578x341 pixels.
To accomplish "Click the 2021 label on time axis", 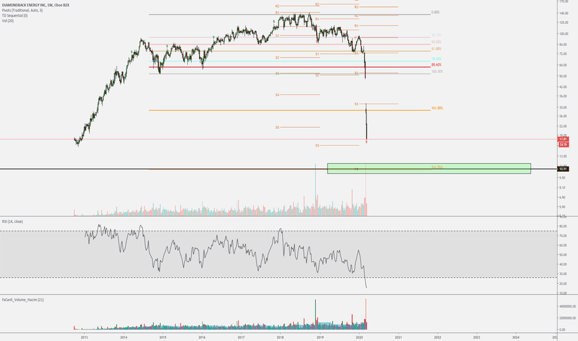I will click(x=399, y=337).
